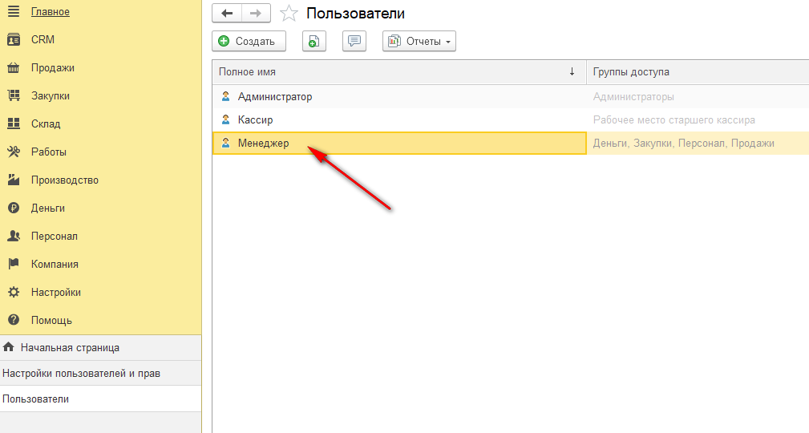Viewport: 809px width, 433px height.
Task: Click the Производство factory icon
Action: point(14,180)
